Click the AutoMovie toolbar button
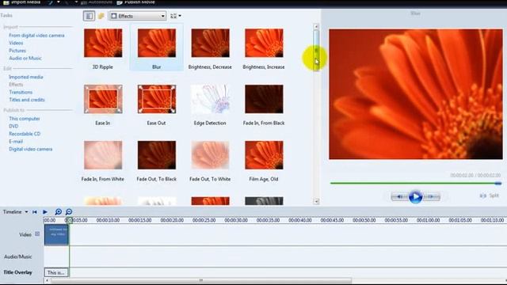This screenshot has height=285, width=507. 97,2
